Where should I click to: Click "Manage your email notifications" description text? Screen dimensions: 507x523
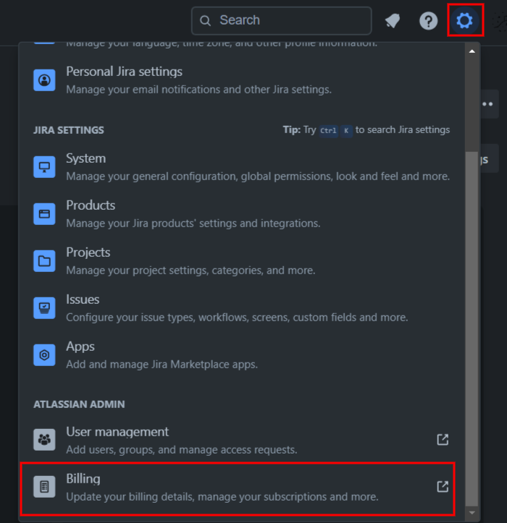click(198, 90)
